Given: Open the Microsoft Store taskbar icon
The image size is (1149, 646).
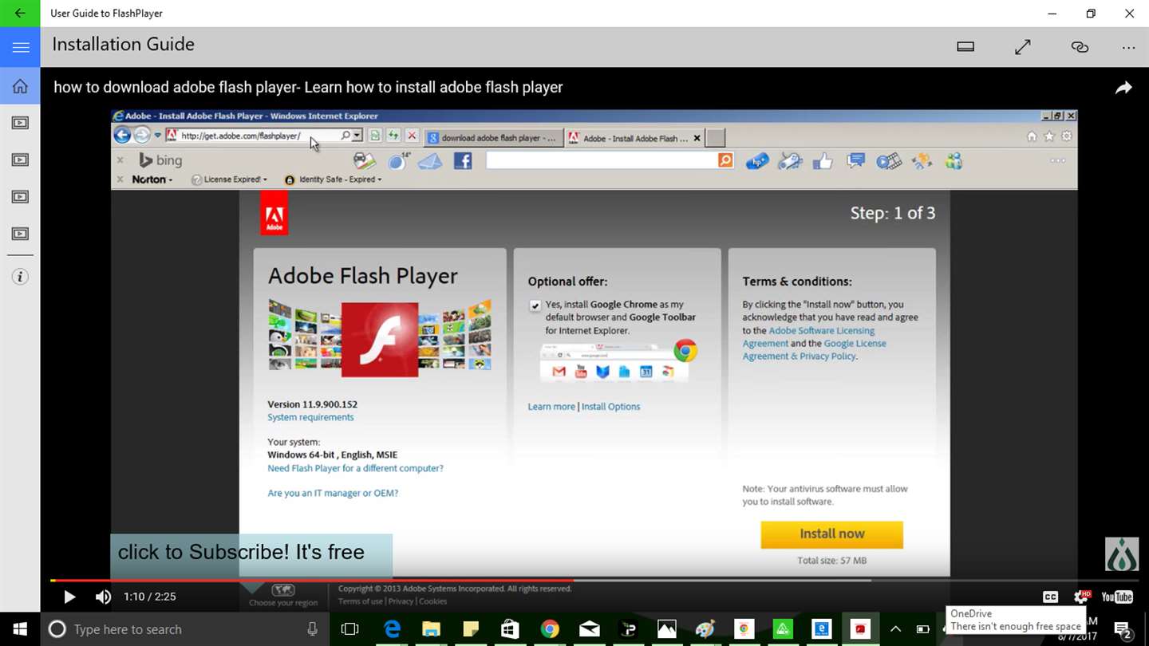Looking at the screenshot, I should pyautogui.click(x=510, y=629).
